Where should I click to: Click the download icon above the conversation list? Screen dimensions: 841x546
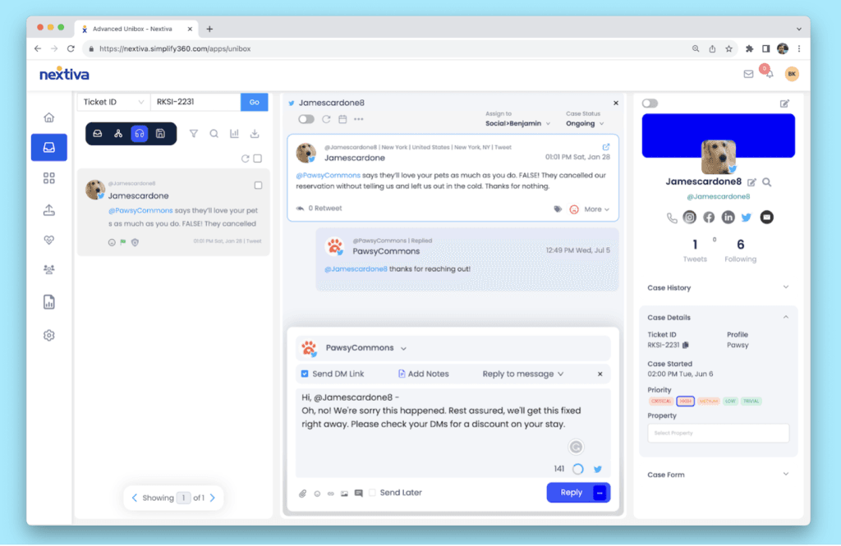tap(255, 133)
